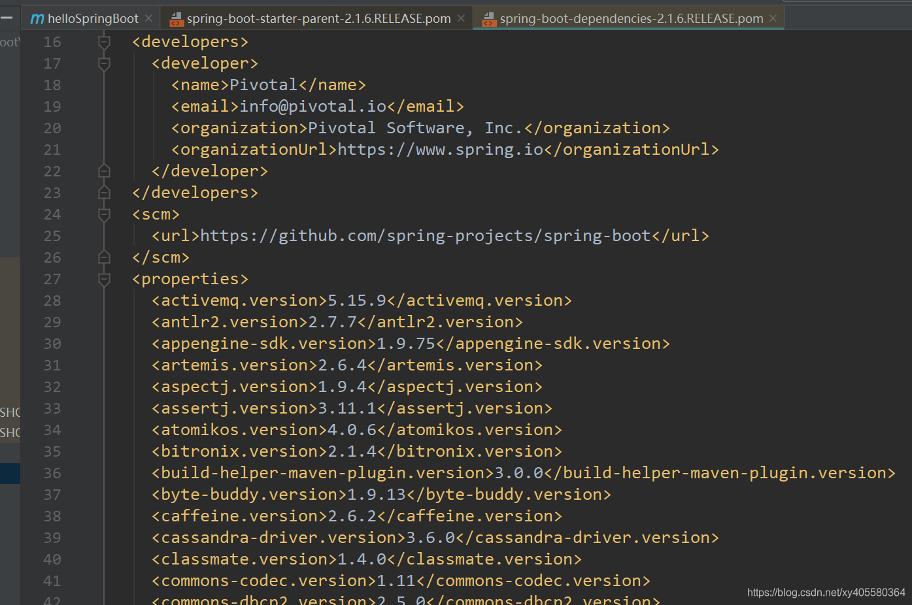Click caffeine.version value 2.6.2

352,516
